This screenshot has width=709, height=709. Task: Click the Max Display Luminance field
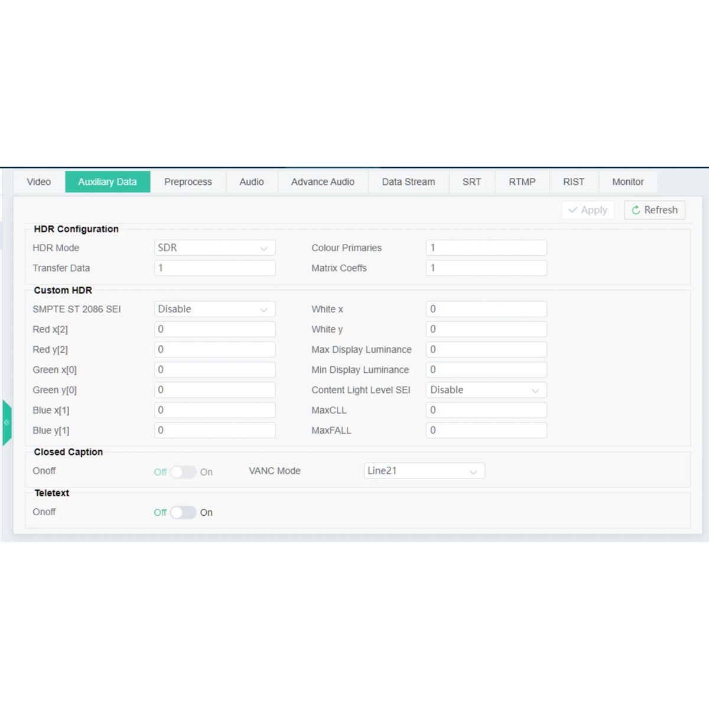click(486, 350)
